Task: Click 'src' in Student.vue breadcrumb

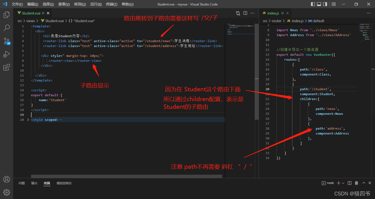Action: pyautogui.click(x=20, y=21)
